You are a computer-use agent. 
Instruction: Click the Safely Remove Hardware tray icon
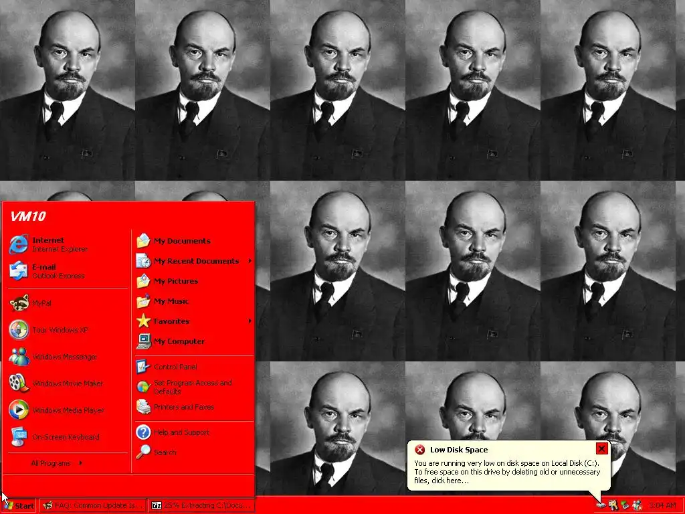pyautogui.click(x=625, y=506)
